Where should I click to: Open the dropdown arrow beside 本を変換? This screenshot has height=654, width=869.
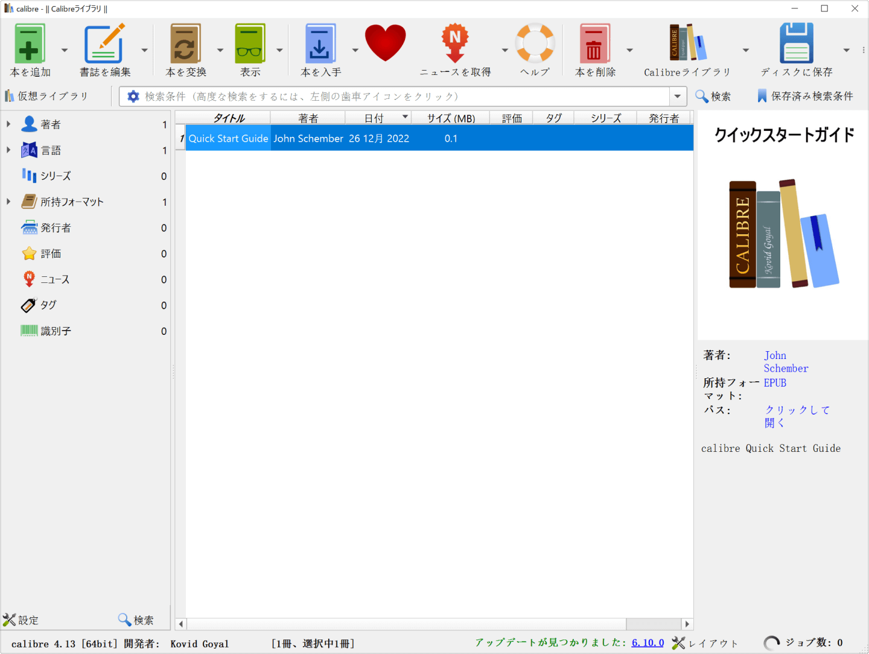click(220, 50)
